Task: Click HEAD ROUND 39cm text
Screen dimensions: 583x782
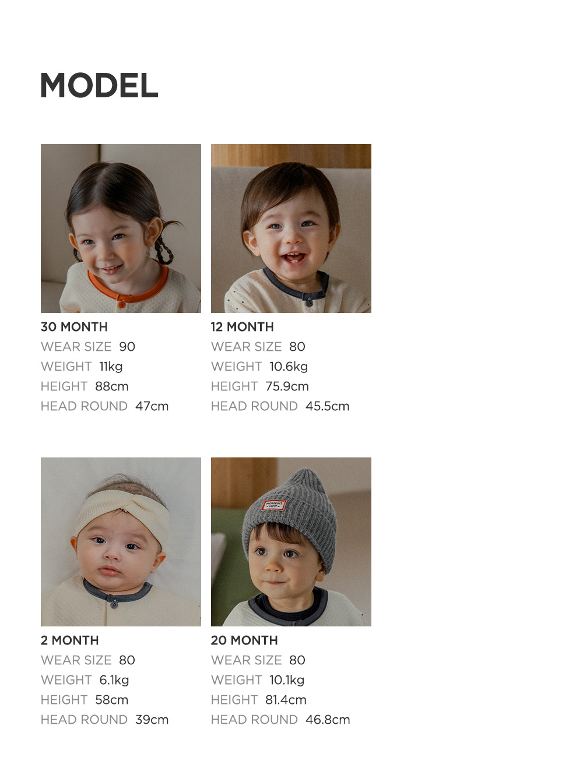Action: coord(104,720)
